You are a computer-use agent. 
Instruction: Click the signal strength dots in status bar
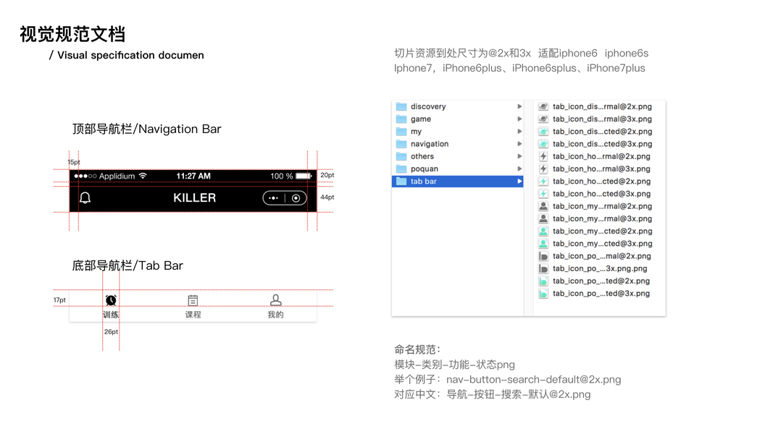85,176
